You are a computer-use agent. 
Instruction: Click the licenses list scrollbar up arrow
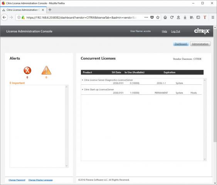pos(205,80)
